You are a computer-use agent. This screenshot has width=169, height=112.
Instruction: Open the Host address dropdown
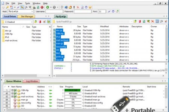[32, 12]
